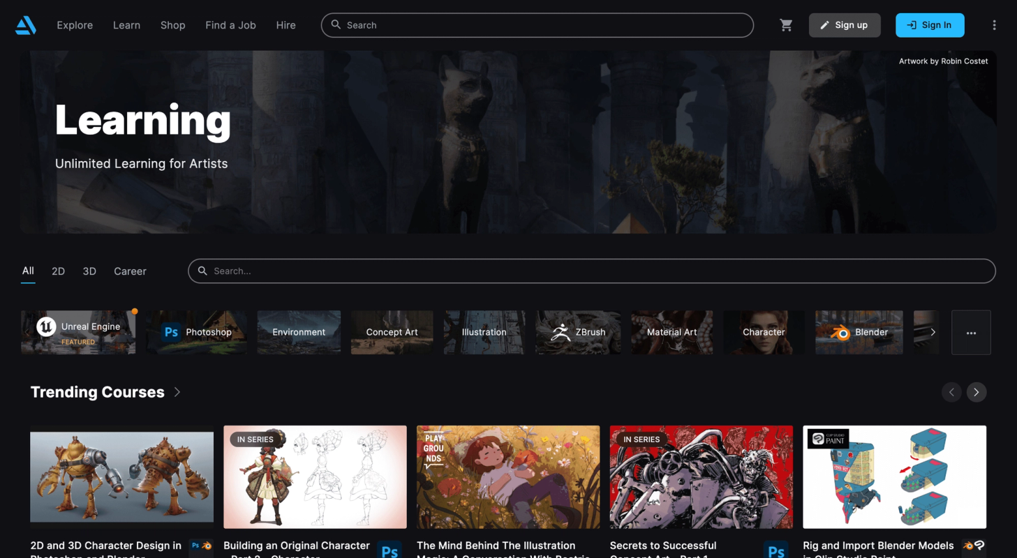Image resolution: width=1017 pixels, height=558 pixels.
Task: Open the Rig and Import Blender Models thumbnail
Action: [x=894, y=477]
